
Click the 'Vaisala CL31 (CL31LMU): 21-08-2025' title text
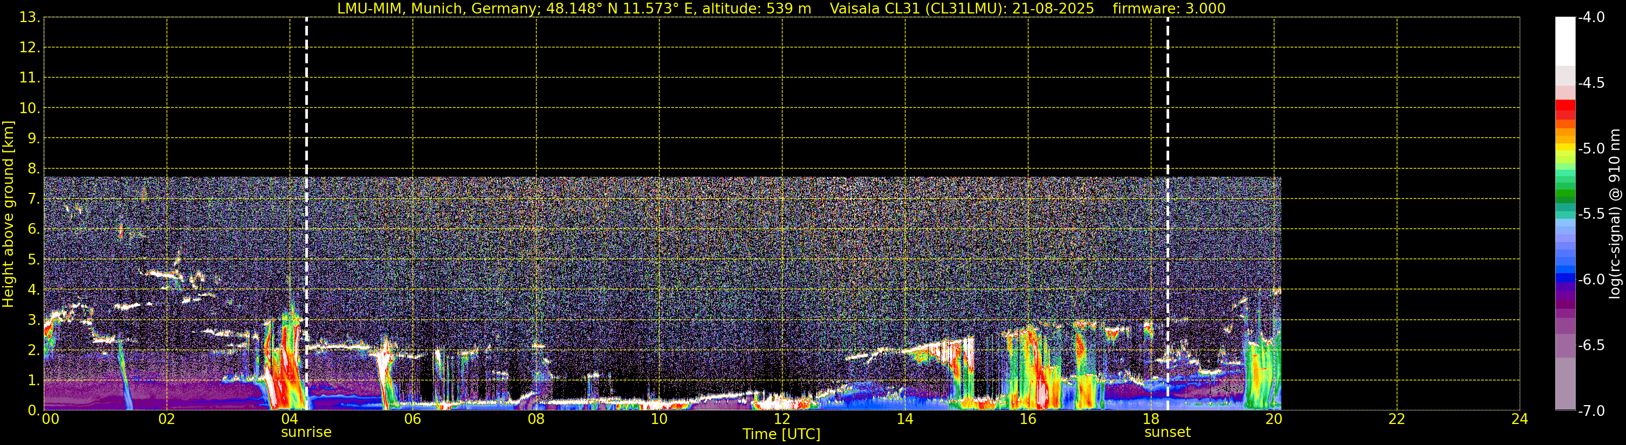962,8
